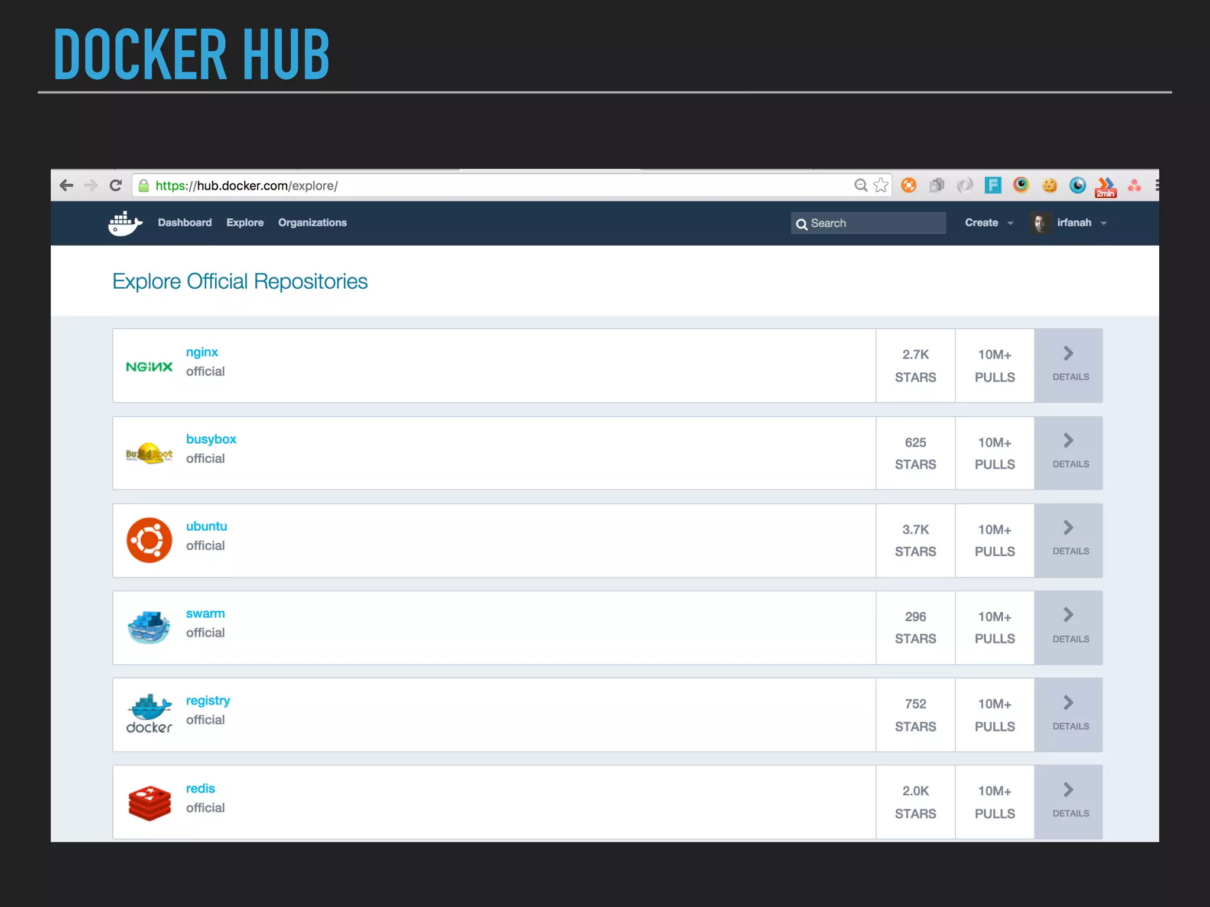
Task: Open the irfanah user account dropdown
Action: click(1074, 223)
